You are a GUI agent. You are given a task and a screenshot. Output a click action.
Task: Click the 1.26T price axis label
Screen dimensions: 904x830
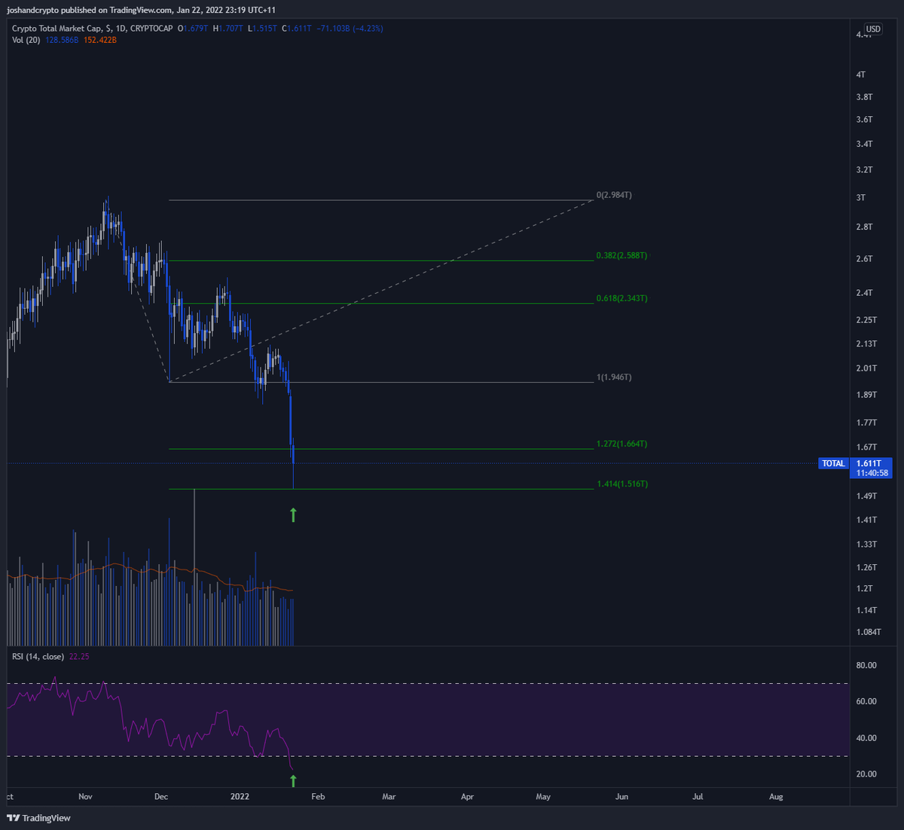(x=866, y=568)
